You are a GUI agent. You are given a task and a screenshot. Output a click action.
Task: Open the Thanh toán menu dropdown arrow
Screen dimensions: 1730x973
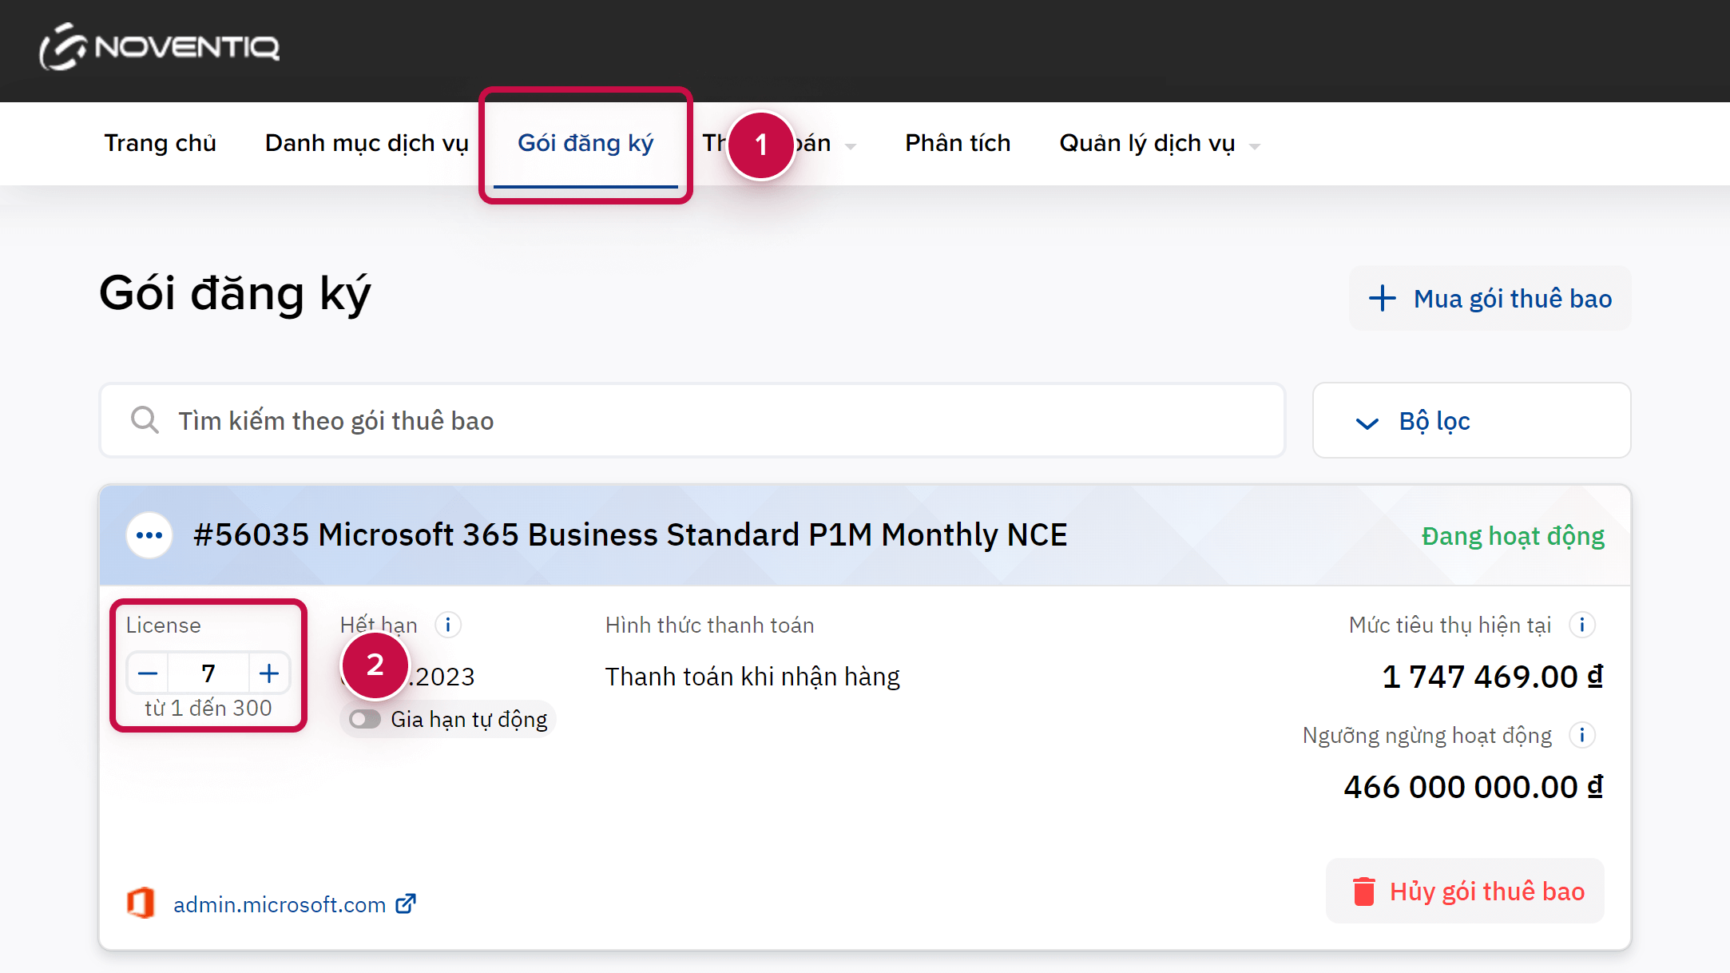[851, 146]
